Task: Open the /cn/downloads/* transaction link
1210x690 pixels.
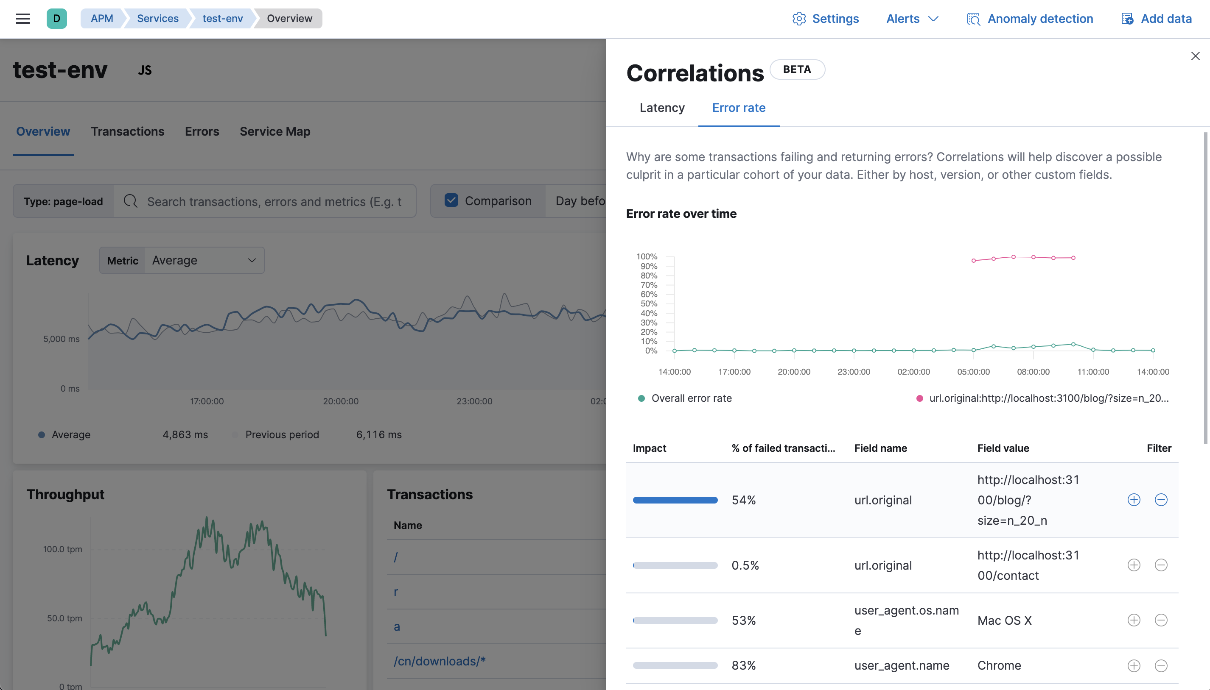Action: tap(439, 660)
